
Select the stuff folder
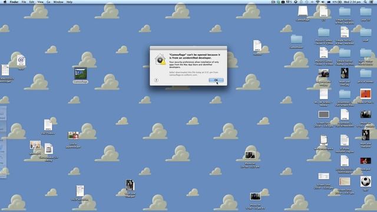(366, 32)
